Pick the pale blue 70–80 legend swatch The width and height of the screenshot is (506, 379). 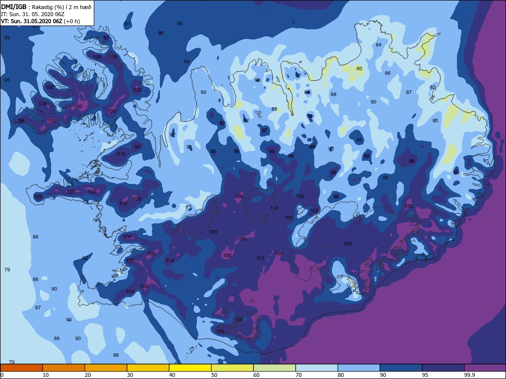coord(317,368)
